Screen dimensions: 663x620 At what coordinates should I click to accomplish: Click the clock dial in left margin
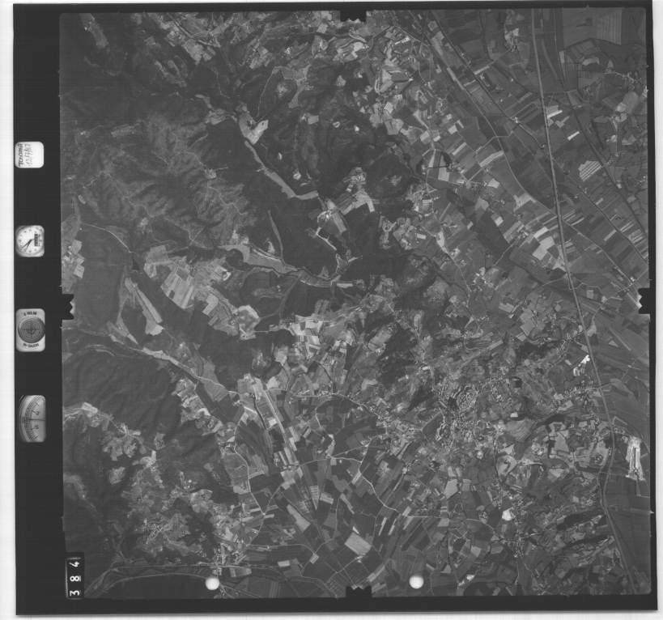click(x=30, y=240)
